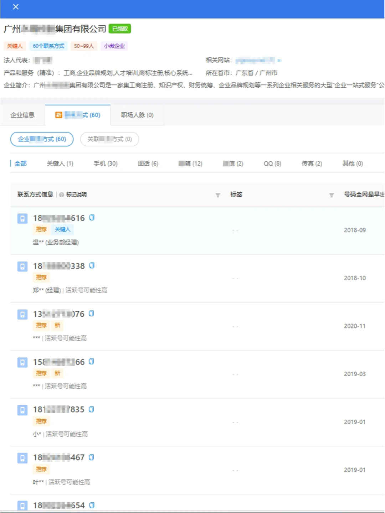The width and height of the screenshot is (385, 513).
Task: Click the 关联联系方式 (0) pill button
Action: click(x=109, y=139)
